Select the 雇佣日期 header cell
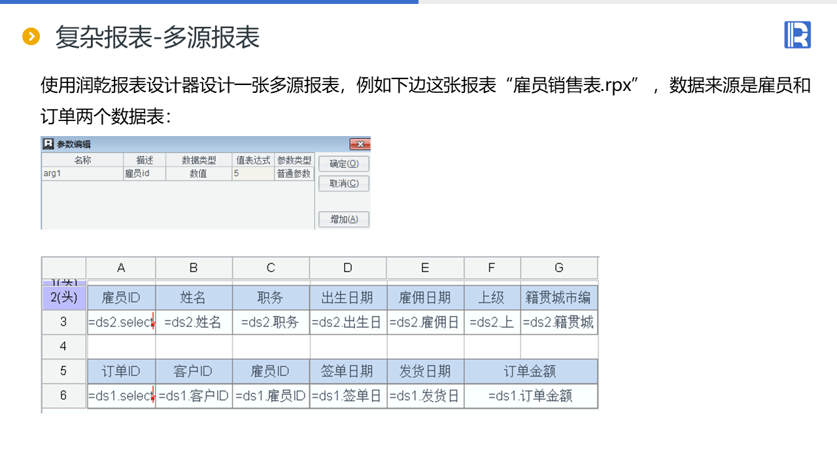Image resolution: width=837 pixels, height=471 pixels. tap(425, 298)
